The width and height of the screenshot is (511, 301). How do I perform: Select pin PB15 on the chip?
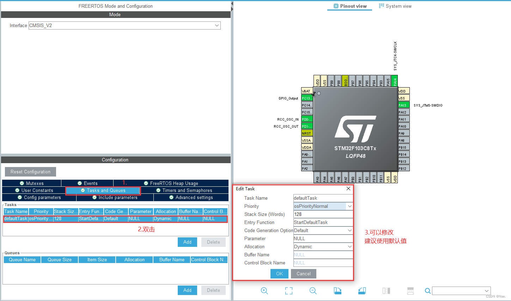pyautogui.click(x=404, y=147)
